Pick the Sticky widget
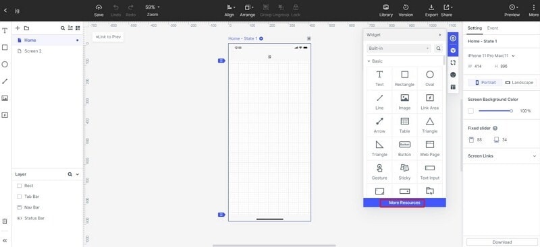The height and width of the screenshot is (247, 540). (x=404, y=172)
